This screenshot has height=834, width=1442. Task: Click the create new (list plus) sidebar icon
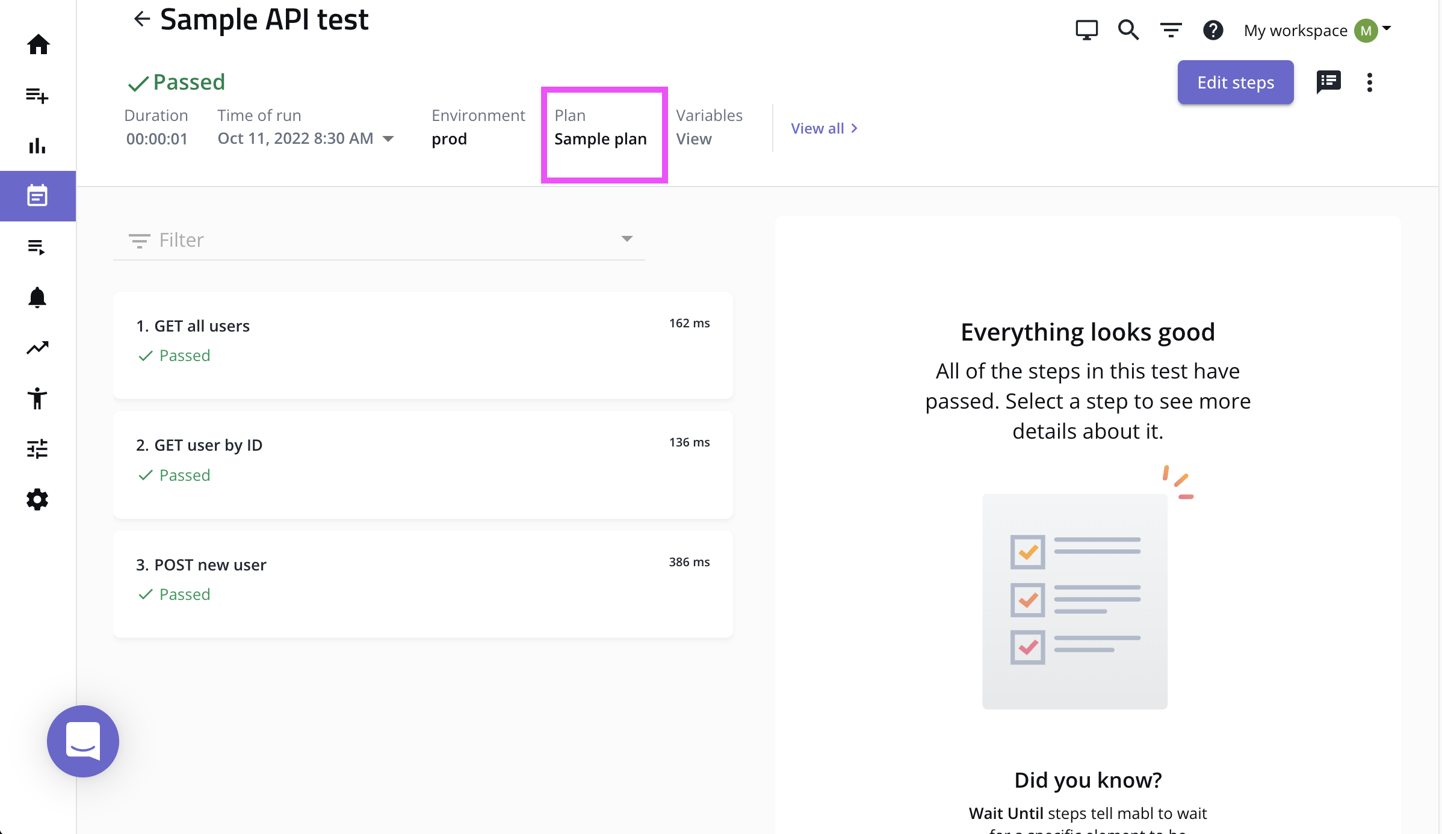pos(37,95)
